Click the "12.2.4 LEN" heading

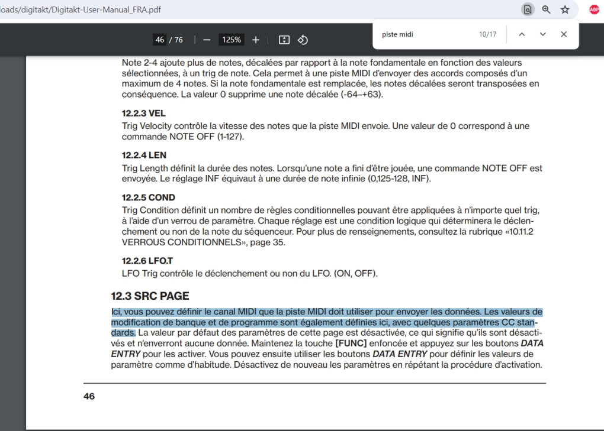tap(144, 155)
